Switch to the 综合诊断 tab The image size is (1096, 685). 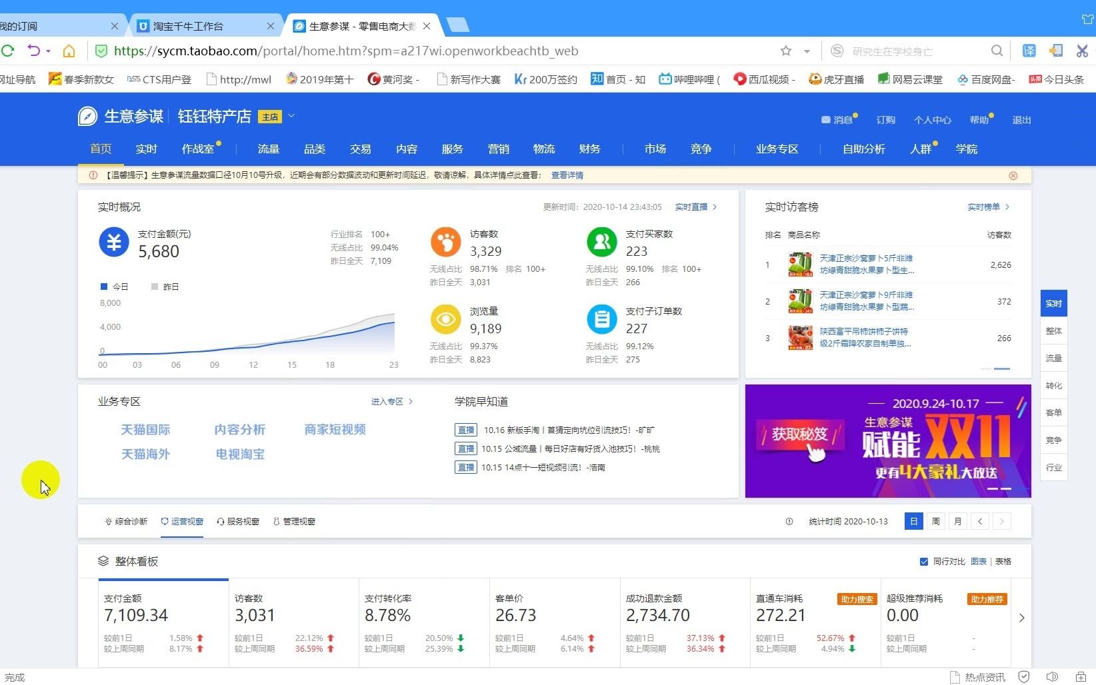pos(126,522)
